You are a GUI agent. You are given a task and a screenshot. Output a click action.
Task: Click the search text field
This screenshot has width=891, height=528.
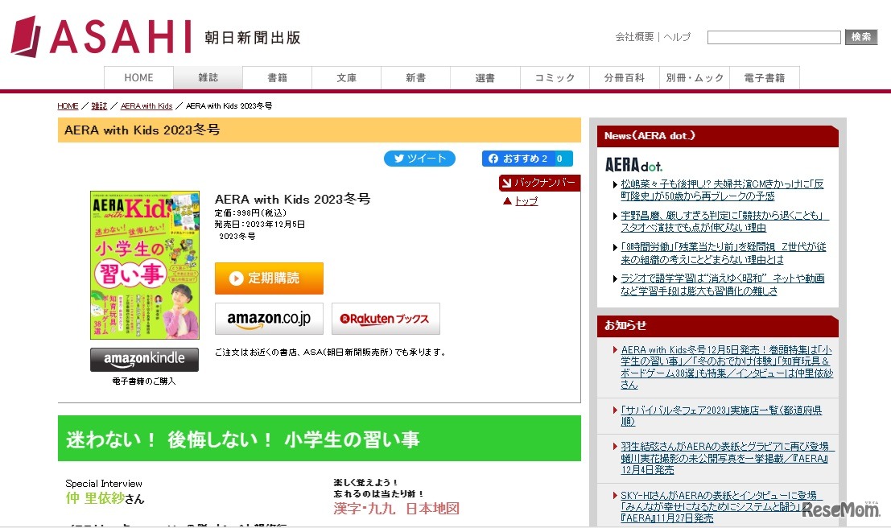(773, 37)
